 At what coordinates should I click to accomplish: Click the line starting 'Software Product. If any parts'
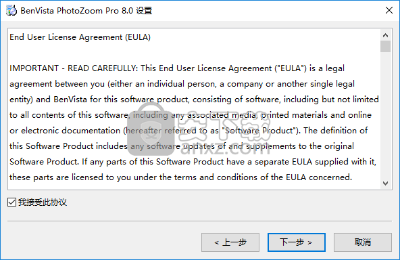[x=193, y=162]
